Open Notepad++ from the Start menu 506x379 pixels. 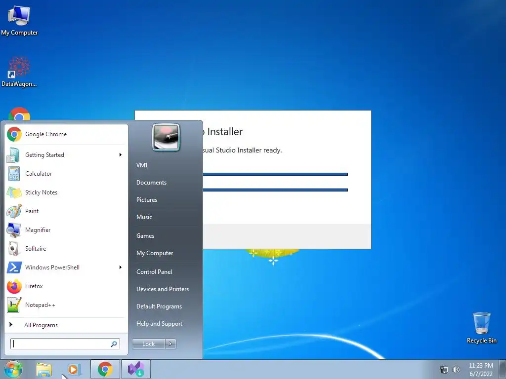pos(66,305)
